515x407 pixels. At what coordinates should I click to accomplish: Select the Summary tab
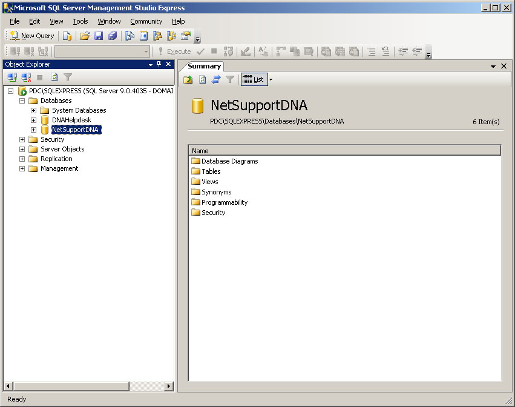point(204,66)
